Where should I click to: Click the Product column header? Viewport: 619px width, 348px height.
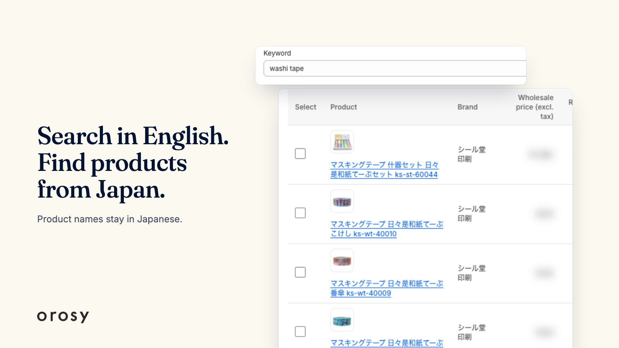[344, 107]
